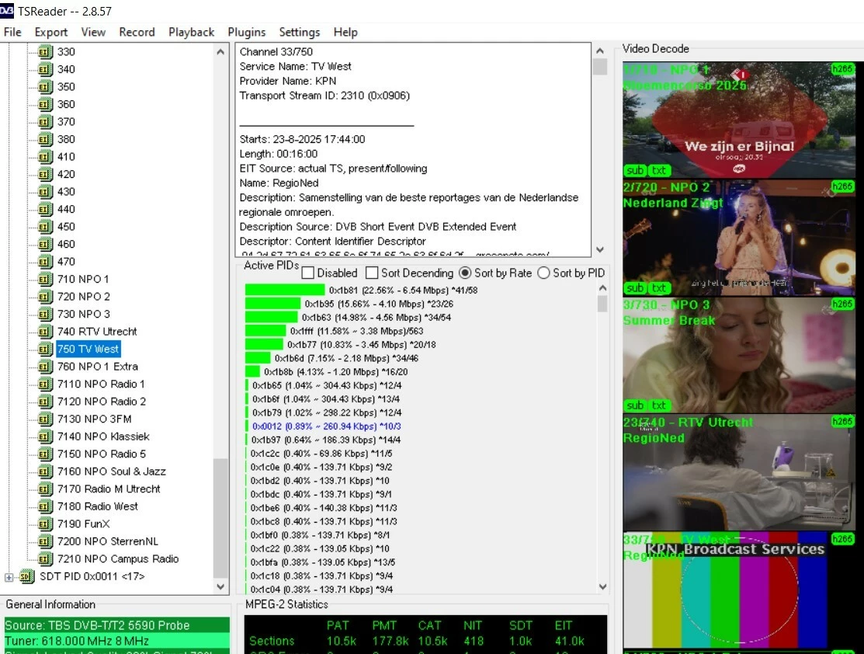Click the EIT icon beside 720 NPO 2

tap(45, 297)
